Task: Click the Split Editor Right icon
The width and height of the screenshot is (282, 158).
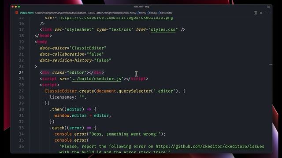Action: click(255, 13)
